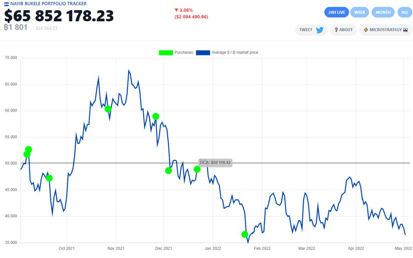413x258 pixels.
Task: Click the Nov 2021 axis label
Action: tap(116, 248)
